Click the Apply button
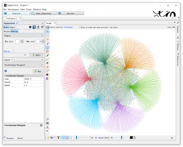Screen dimensions: 183x147 [37, 55]
